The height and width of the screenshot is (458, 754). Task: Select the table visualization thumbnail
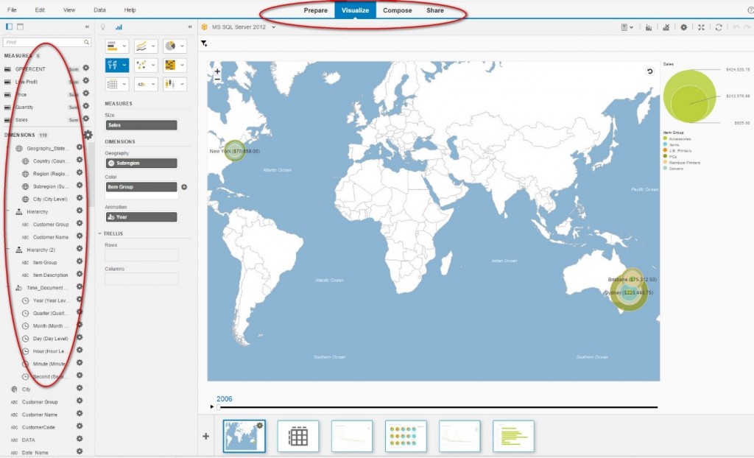click(297, 436)
